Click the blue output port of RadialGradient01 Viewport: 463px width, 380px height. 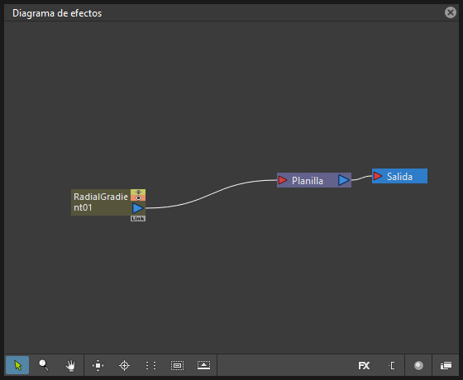138,208
